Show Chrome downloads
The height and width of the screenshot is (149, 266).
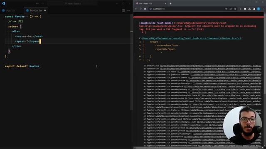[249, 9]
